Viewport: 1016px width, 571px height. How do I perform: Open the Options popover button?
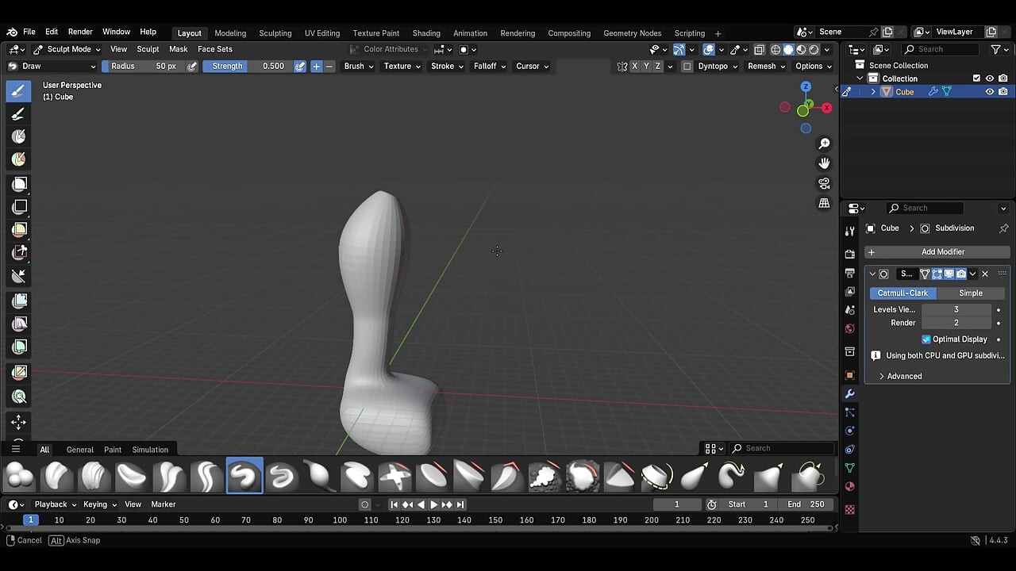(814, 67)
